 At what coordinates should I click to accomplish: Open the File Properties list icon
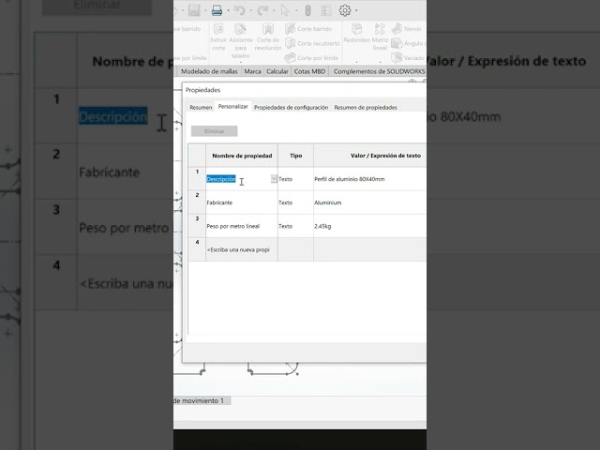click(x=326, y=10)
